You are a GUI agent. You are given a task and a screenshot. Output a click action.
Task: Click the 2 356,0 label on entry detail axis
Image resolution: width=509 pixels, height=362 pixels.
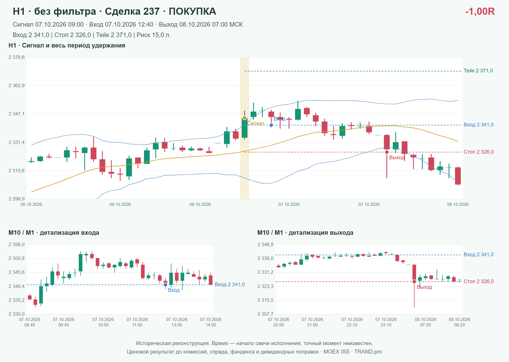(16, 244)
